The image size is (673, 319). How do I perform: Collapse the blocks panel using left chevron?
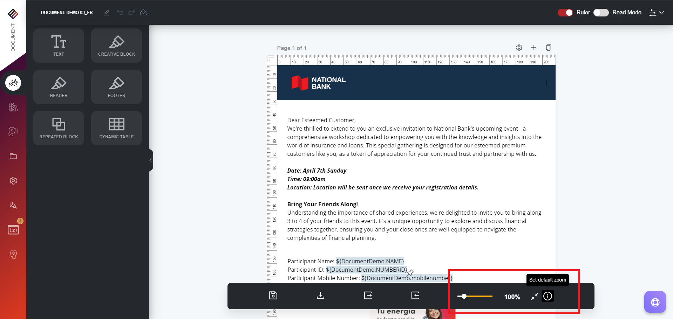coord(150,160)
